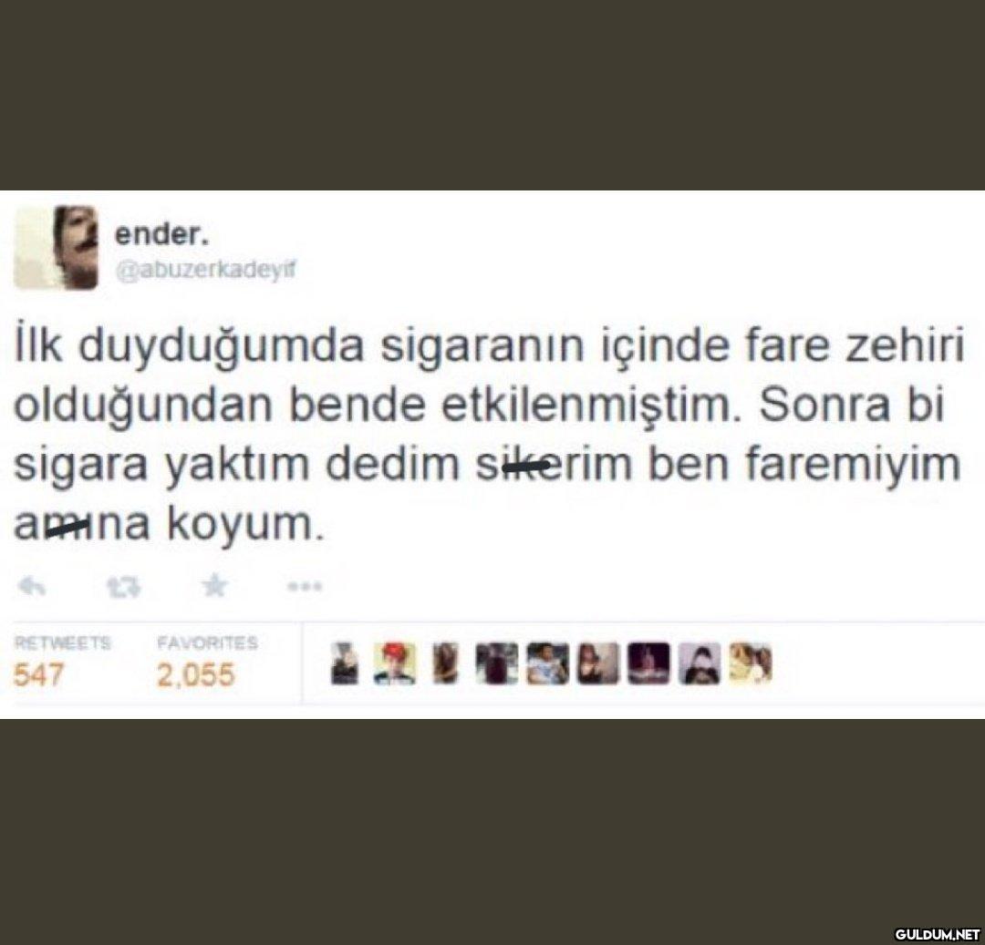Open the ender. display name link
Image resolution: width=985 pixels, height=945 pixels.
(161, 235)
